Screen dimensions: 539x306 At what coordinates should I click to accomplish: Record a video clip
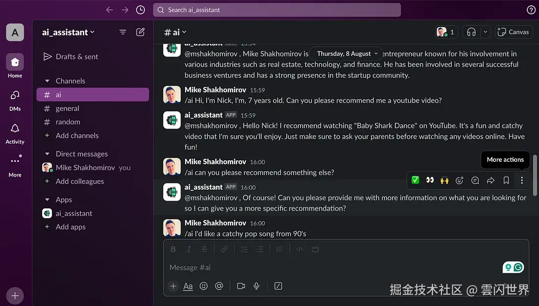pyautogui.click(x=241, y=286)
